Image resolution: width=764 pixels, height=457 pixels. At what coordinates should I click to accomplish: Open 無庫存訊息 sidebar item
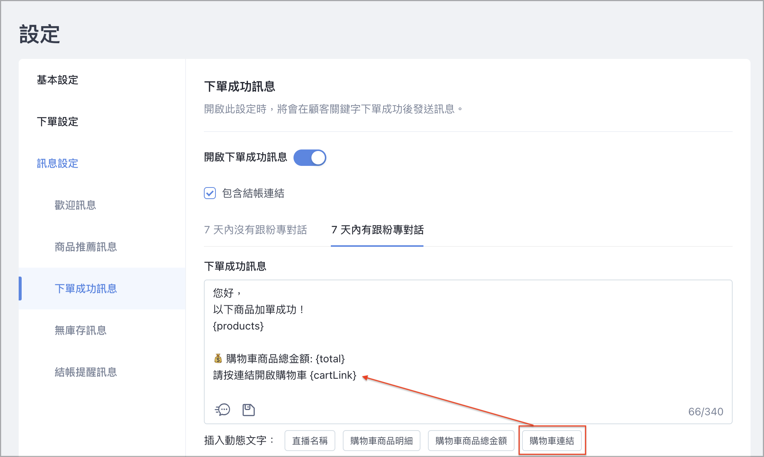click(81, 330)
